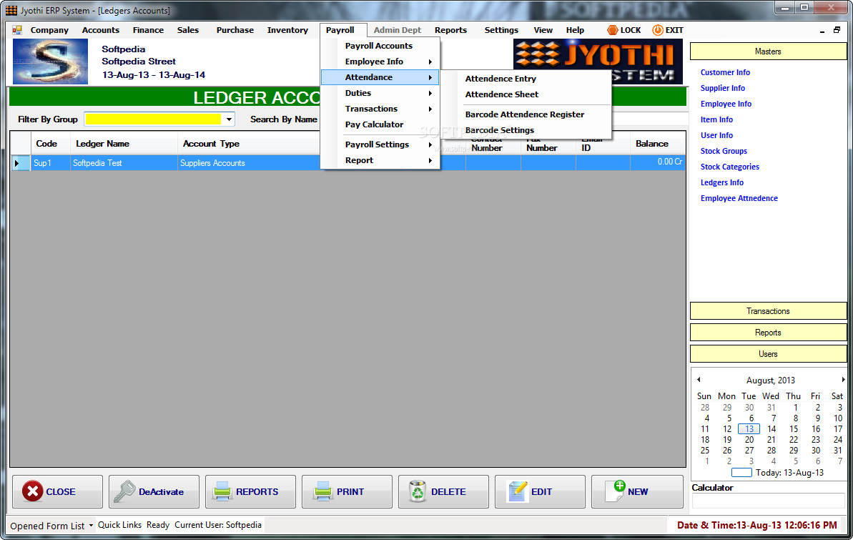Open the Purchase menu
The width and height of the screenshot is (853, 540).
(x=235, y=30)
